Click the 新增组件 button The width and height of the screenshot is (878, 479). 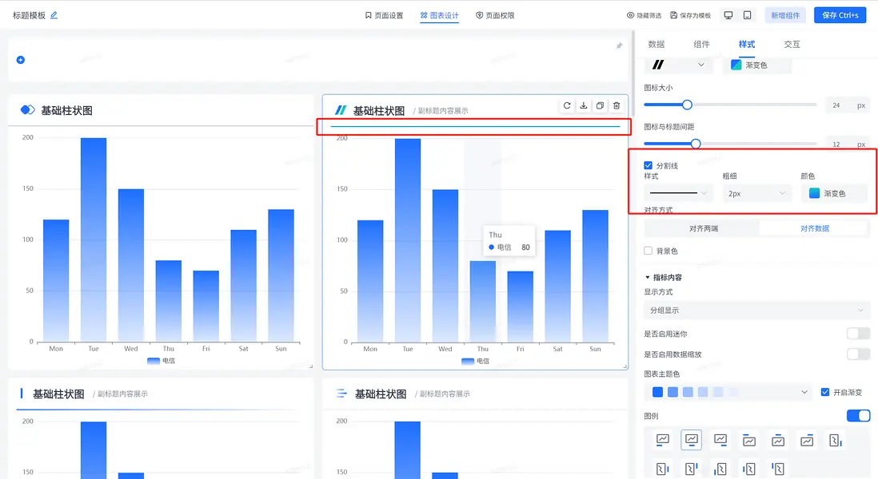tap(784, 14)
